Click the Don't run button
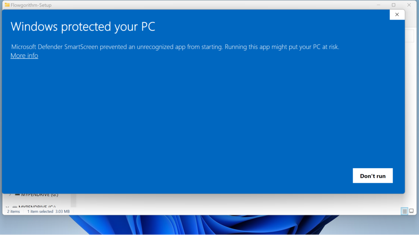Viewport: 419px width, 235px height. click(372, 175)
